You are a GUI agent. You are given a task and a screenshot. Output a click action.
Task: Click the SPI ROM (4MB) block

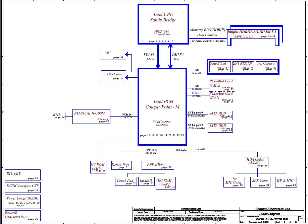pyautogui.click(x=98, y=167)
